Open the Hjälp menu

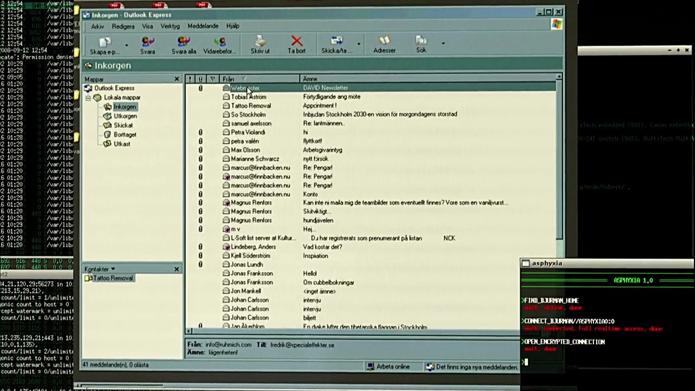[233, 26]
